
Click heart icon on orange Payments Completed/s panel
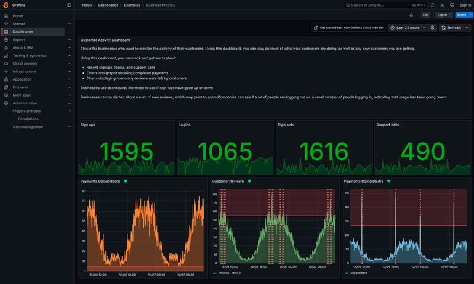pos(126,181)
